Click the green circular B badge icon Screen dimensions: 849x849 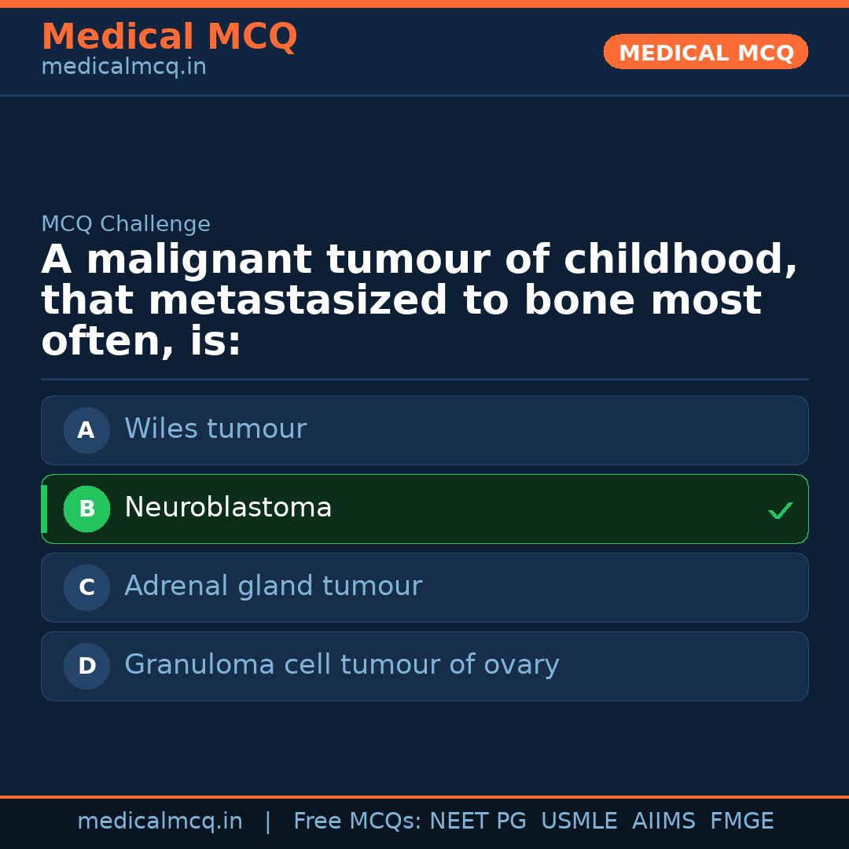(x=86, y=509)
